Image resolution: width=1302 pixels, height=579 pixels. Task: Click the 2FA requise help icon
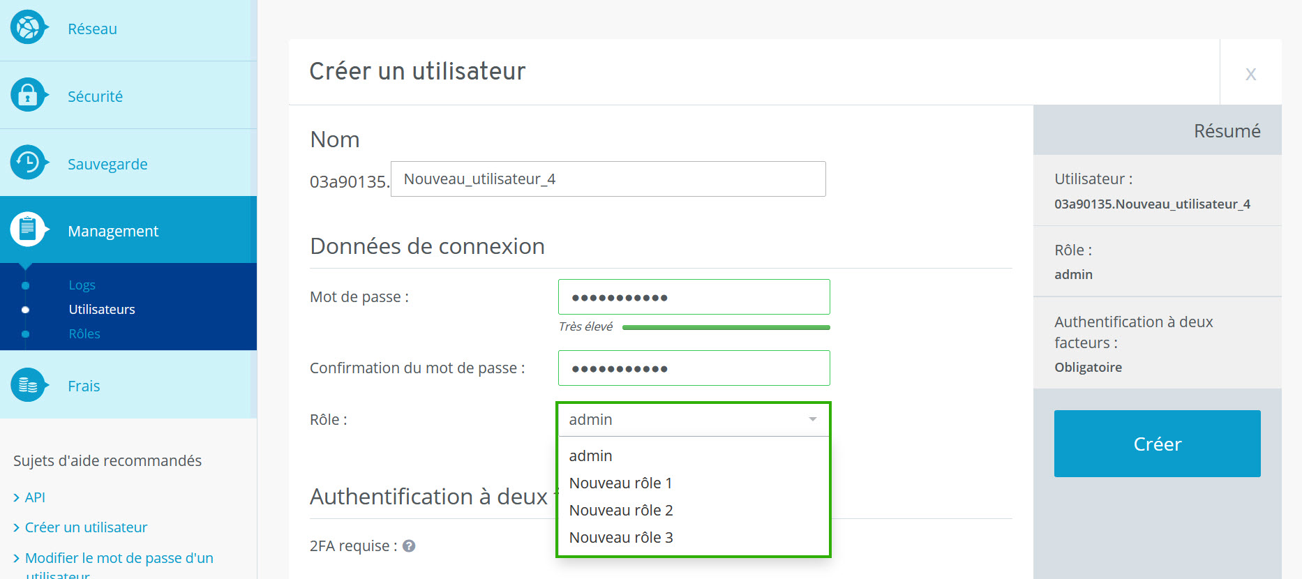pyautogui.click(x=410, y=546)
